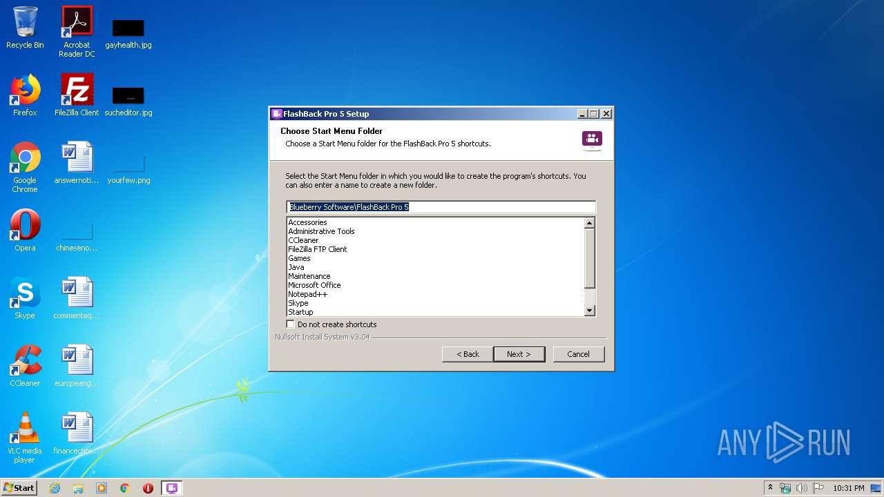Activate the FlashBack setup taskbar button

[x=173, y=488]
